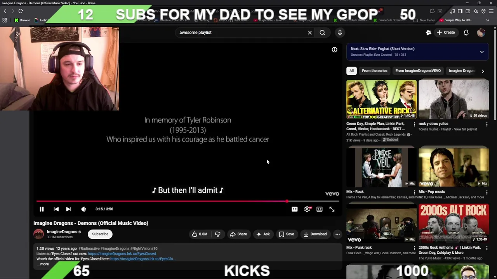Subscribe to ImagineDragons channel

point(100,234)
